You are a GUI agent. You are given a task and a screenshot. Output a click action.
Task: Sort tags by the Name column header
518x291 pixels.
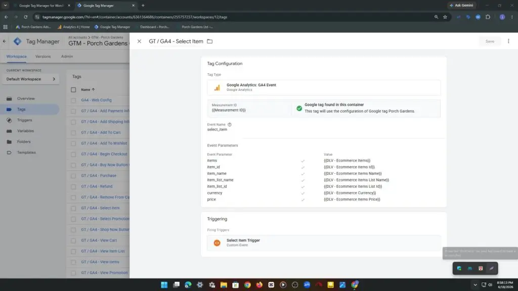pos(88,89)
